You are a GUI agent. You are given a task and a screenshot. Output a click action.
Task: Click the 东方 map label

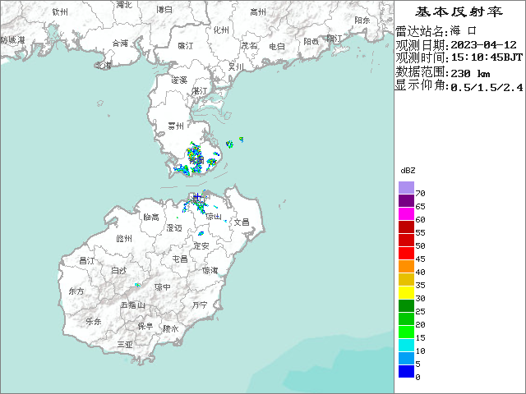click(76, 291)
